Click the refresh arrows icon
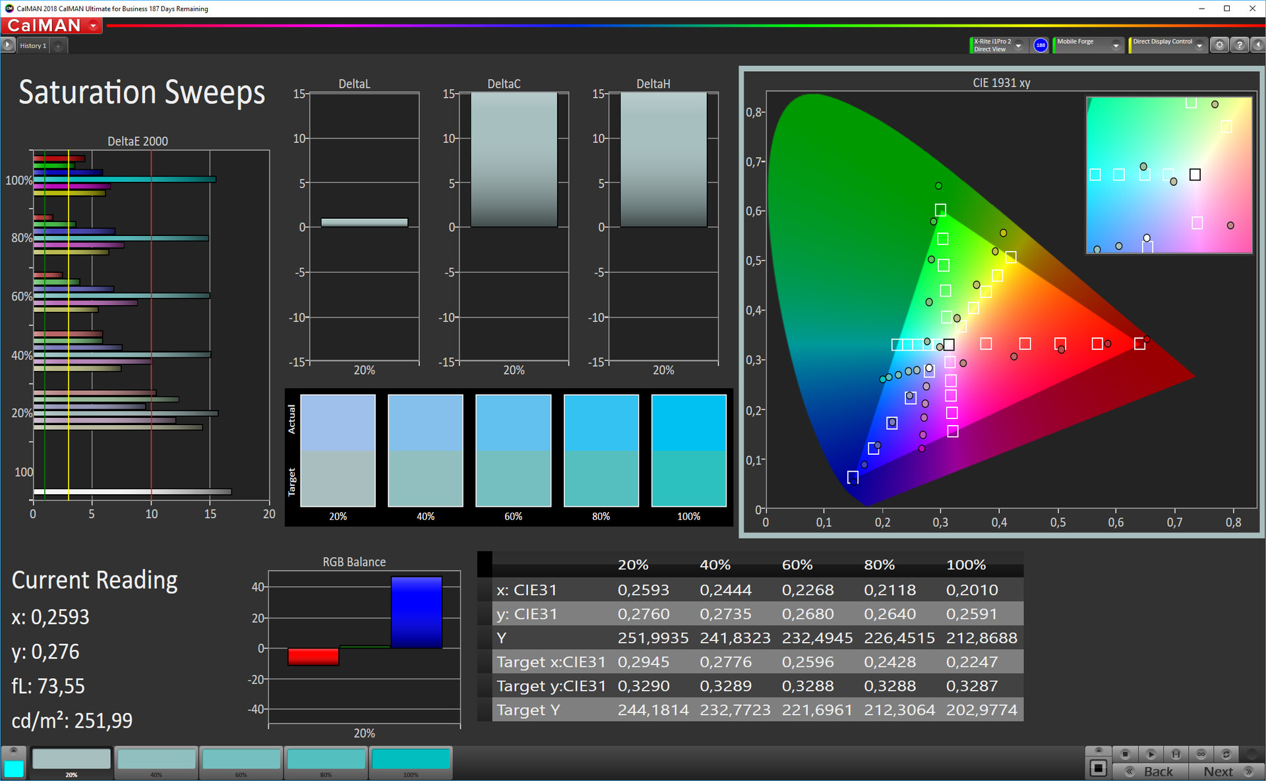 coord(1226,754)
